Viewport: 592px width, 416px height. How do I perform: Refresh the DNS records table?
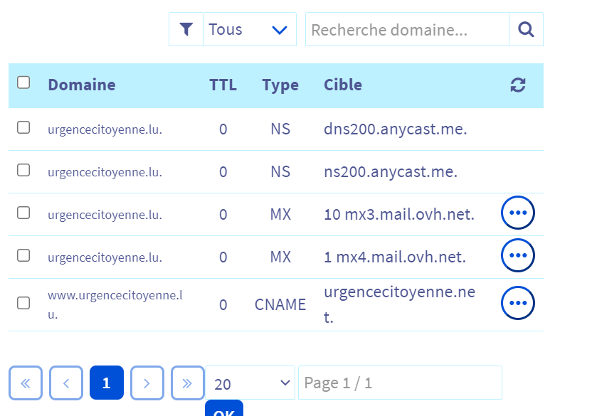click(518, 85)
